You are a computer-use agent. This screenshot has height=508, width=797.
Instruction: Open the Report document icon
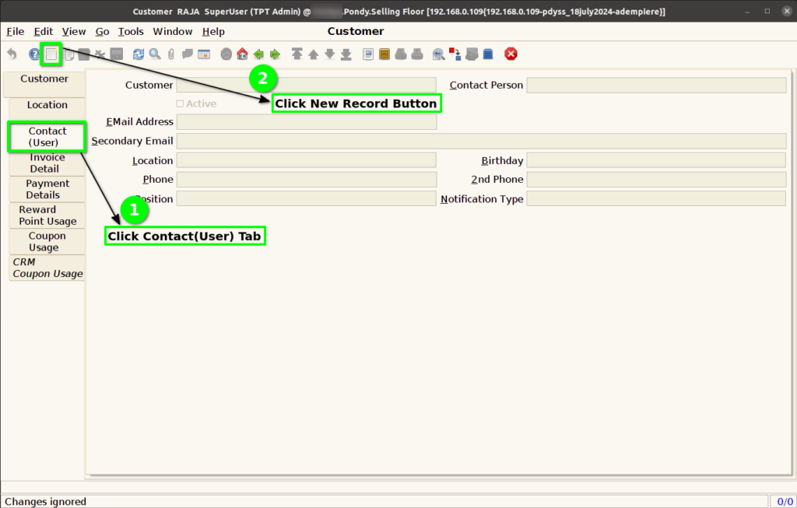click(x=368, y=54)
